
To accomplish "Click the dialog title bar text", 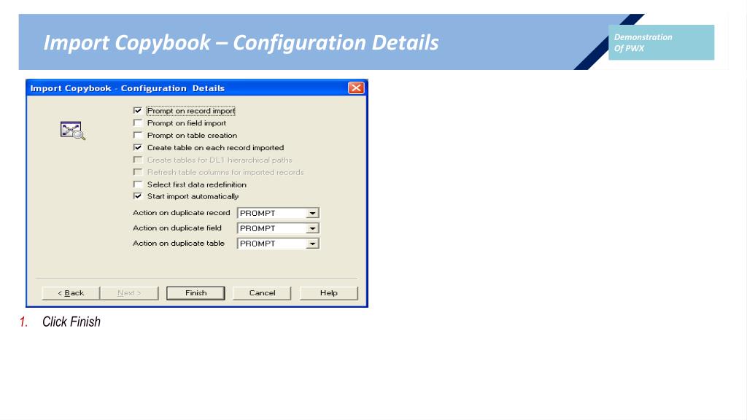I will [127, 88].
